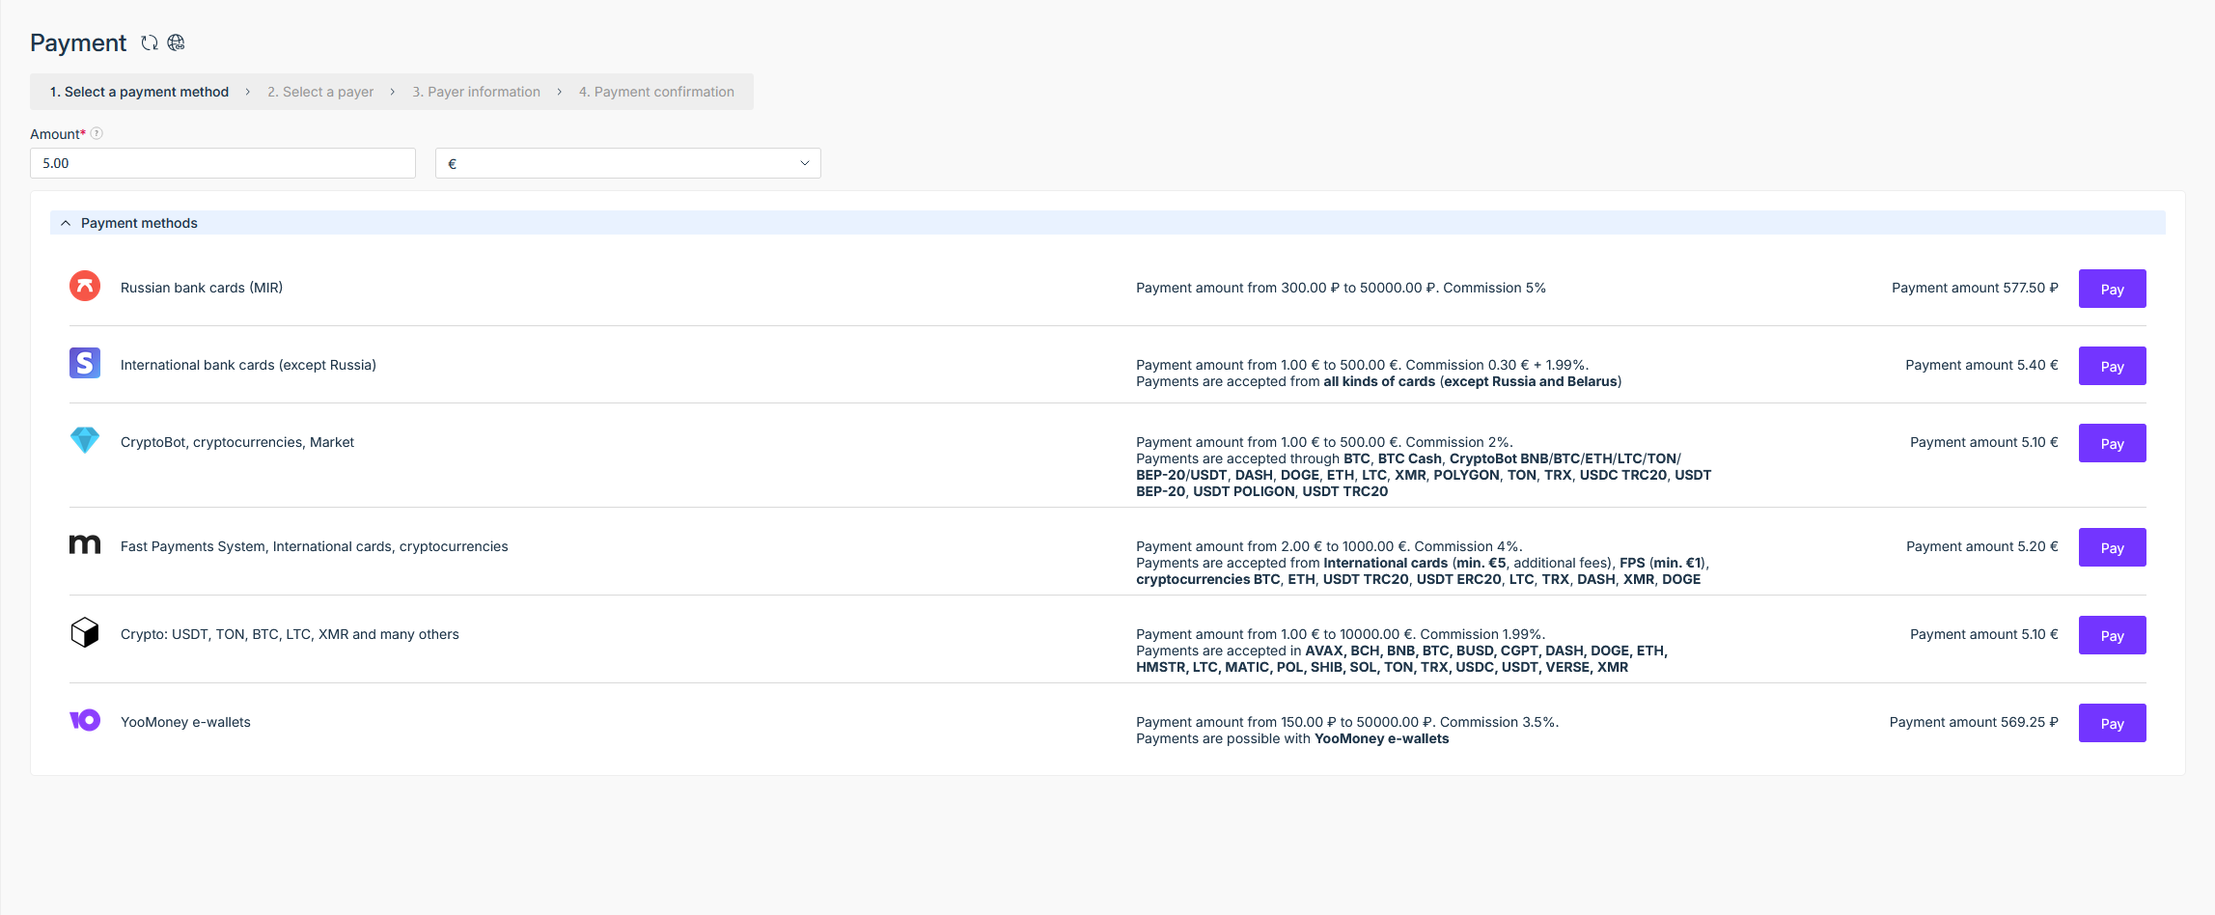Click the Commission 3.5% YooMoney description
2215x915 pixels.
(1347, 722)
